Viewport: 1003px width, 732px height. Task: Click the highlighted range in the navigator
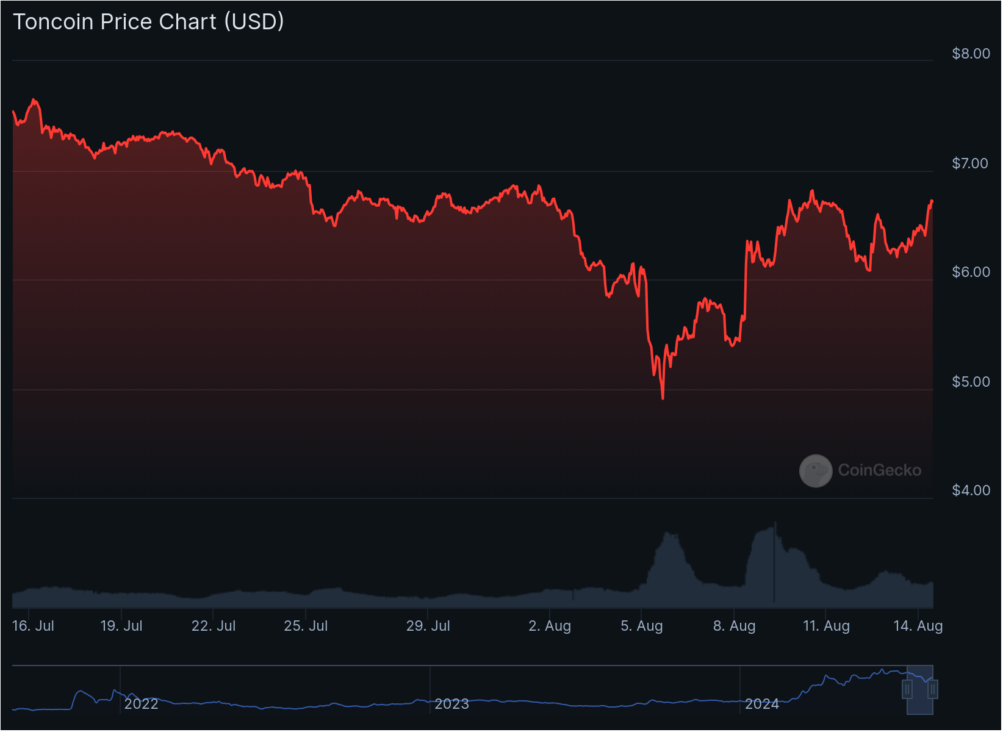pyautogui.click(x=920, y=689)
